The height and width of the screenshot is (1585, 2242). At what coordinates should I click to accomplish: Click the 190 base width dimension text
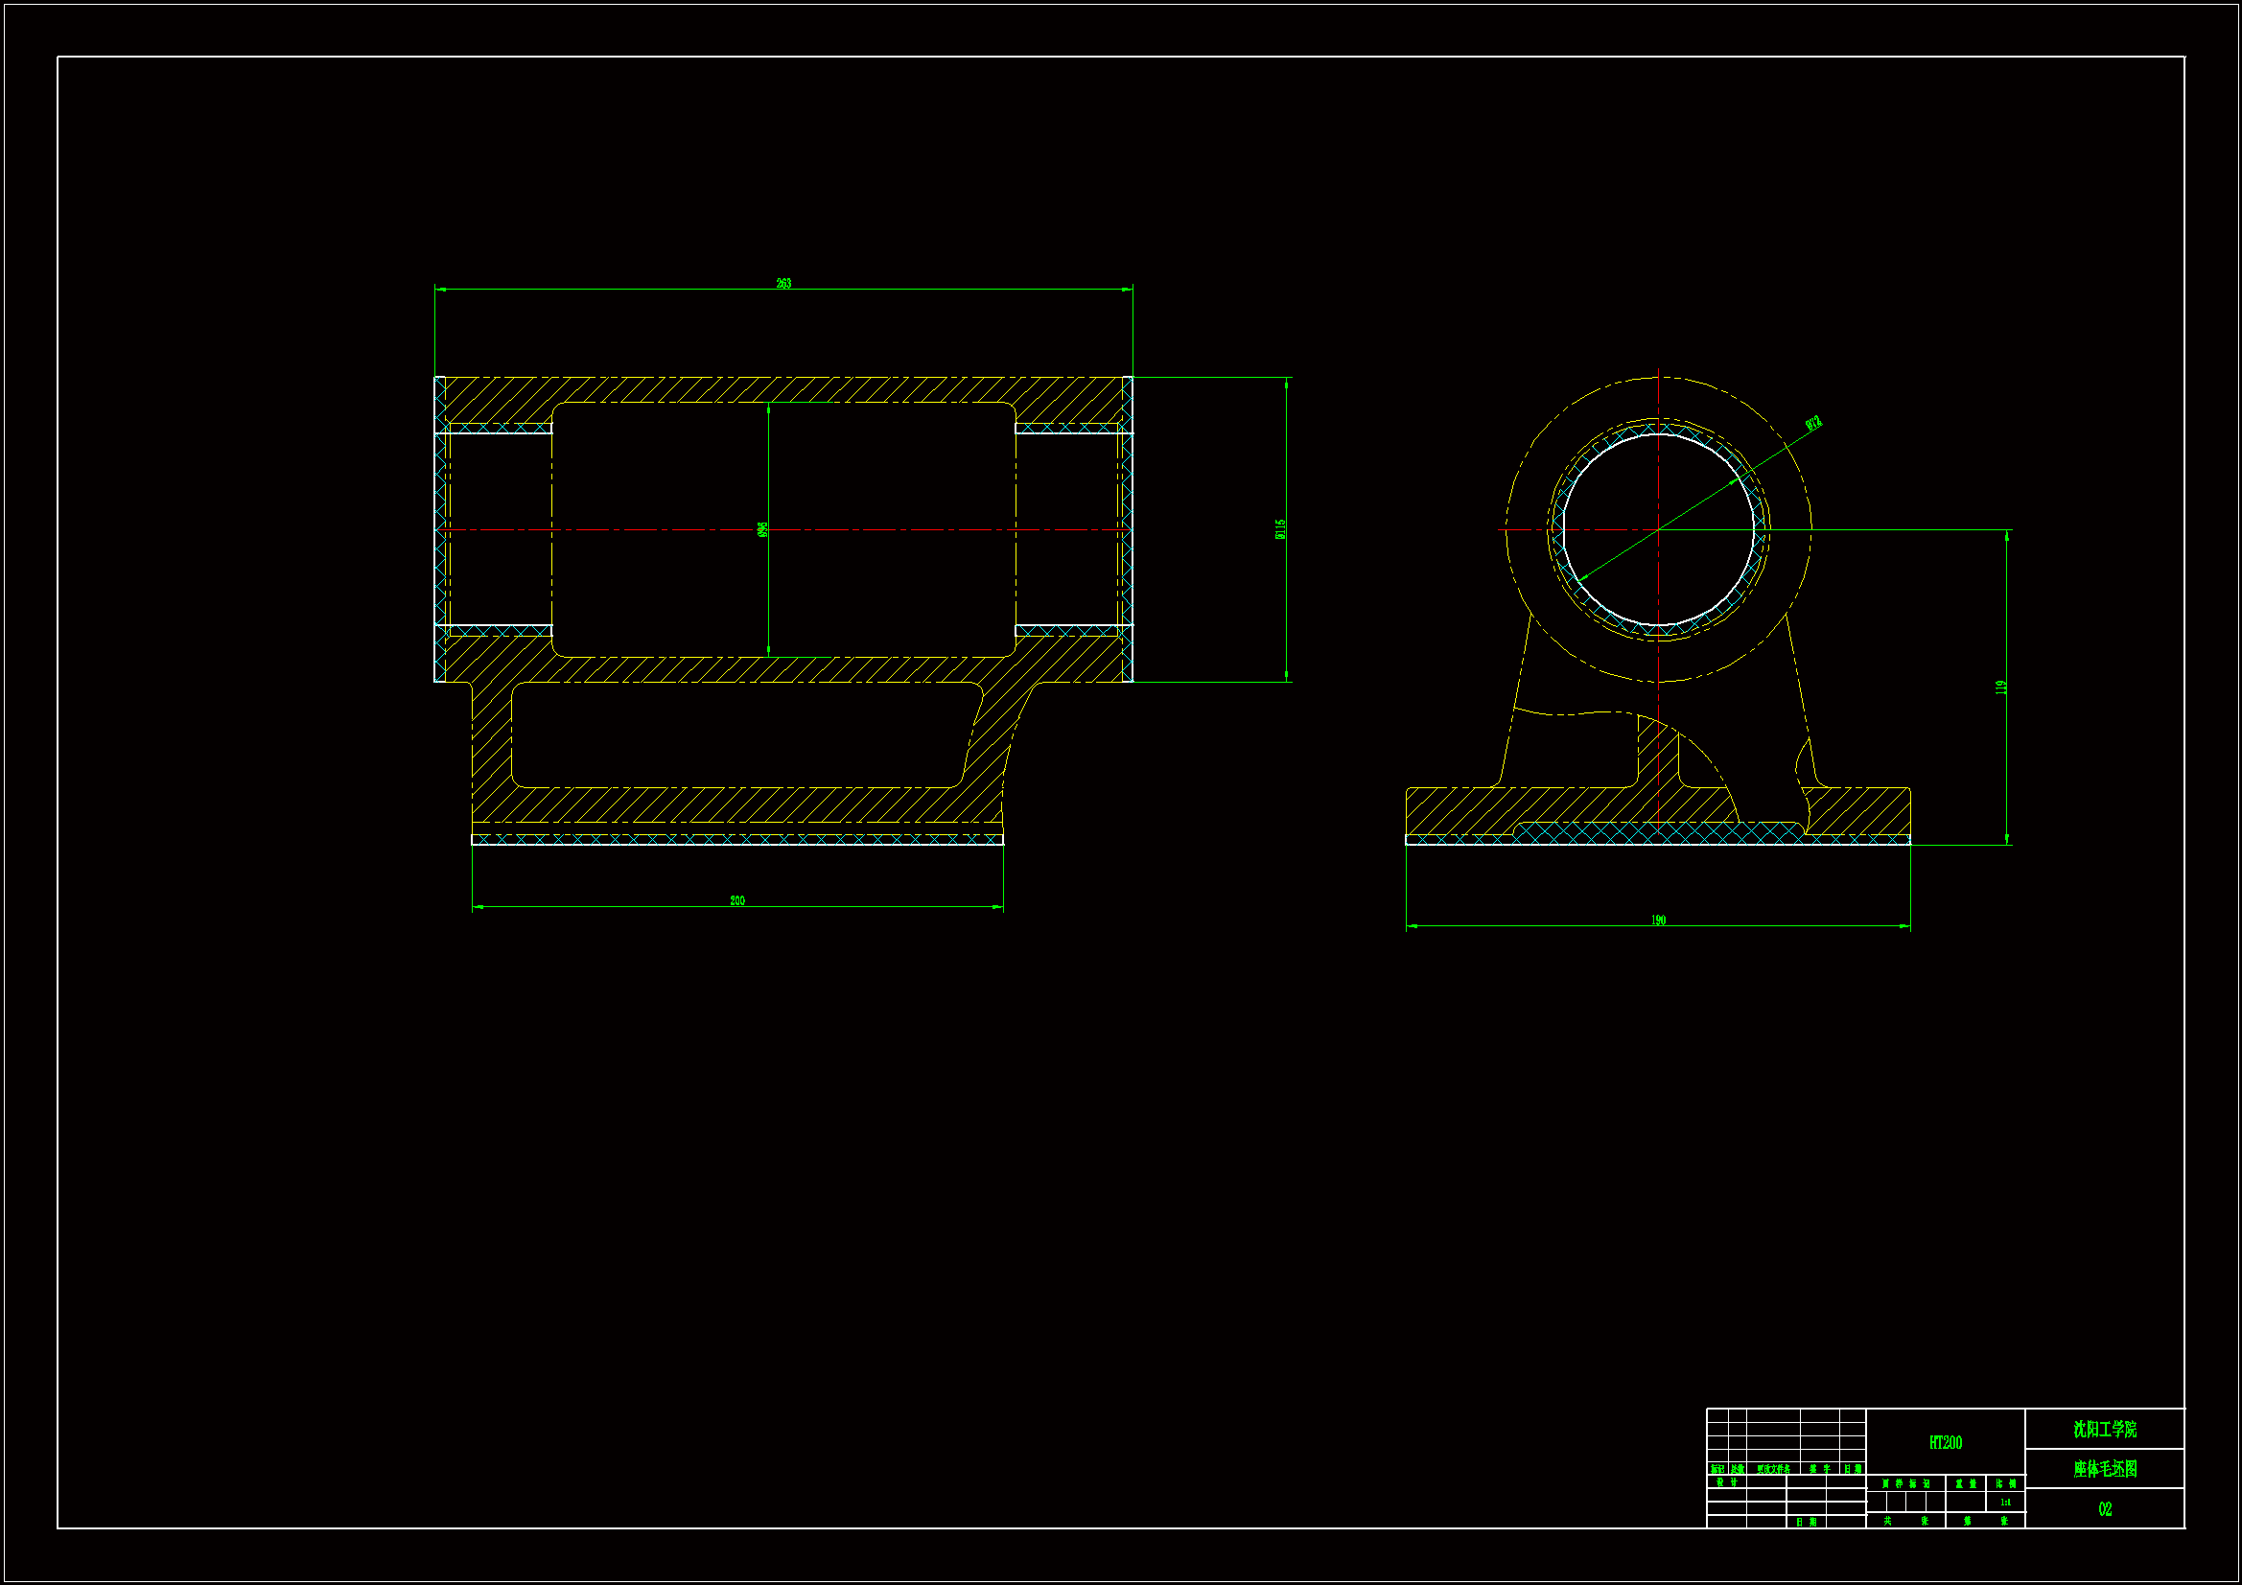[1658, 920]
